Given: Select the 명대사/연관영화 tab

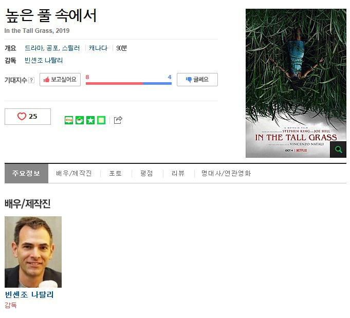Looking at the screenshot, I should 226,174.
